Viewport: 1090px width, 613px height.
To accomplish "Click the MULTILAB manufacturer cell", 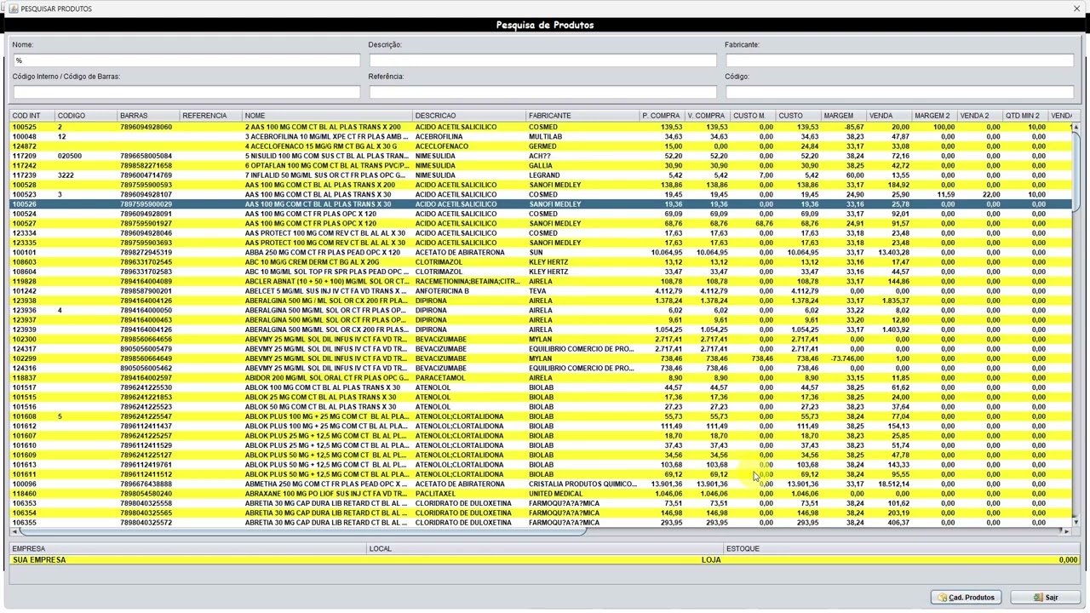I will tap(582, 136).
